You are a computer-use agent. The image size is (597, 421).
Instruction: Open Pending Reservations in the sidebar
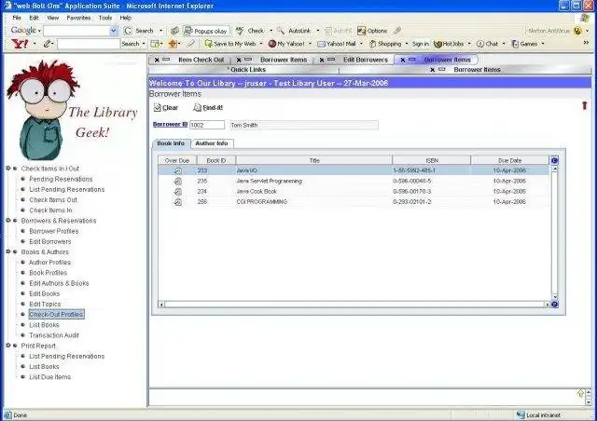pyautogui.click(x=61, y=179)
